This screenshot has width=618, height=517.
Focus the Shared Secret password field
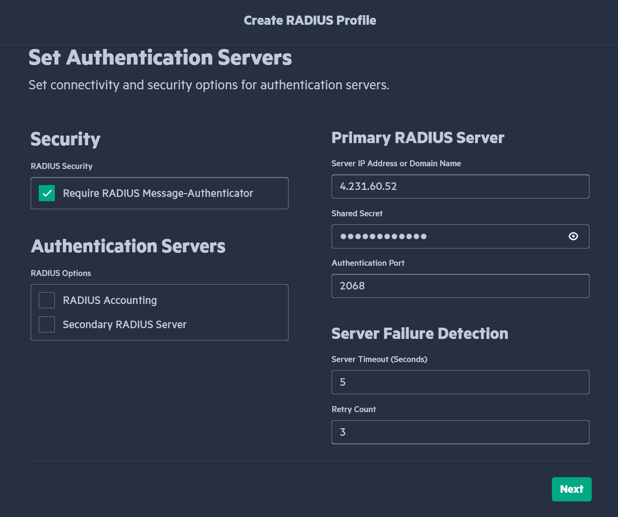[x=461, y=236]
